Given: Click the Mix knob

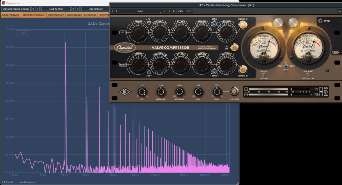Looking at the screenshot, I should tap(142, 91).
